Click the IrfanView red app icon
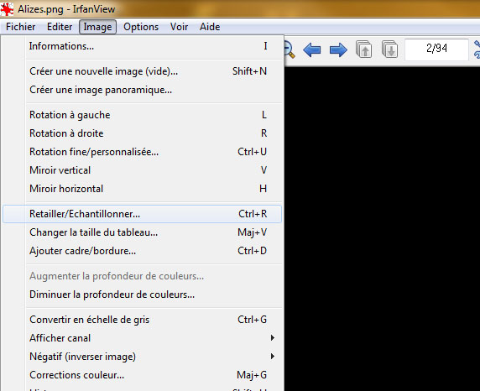 (x=7, y=9)
